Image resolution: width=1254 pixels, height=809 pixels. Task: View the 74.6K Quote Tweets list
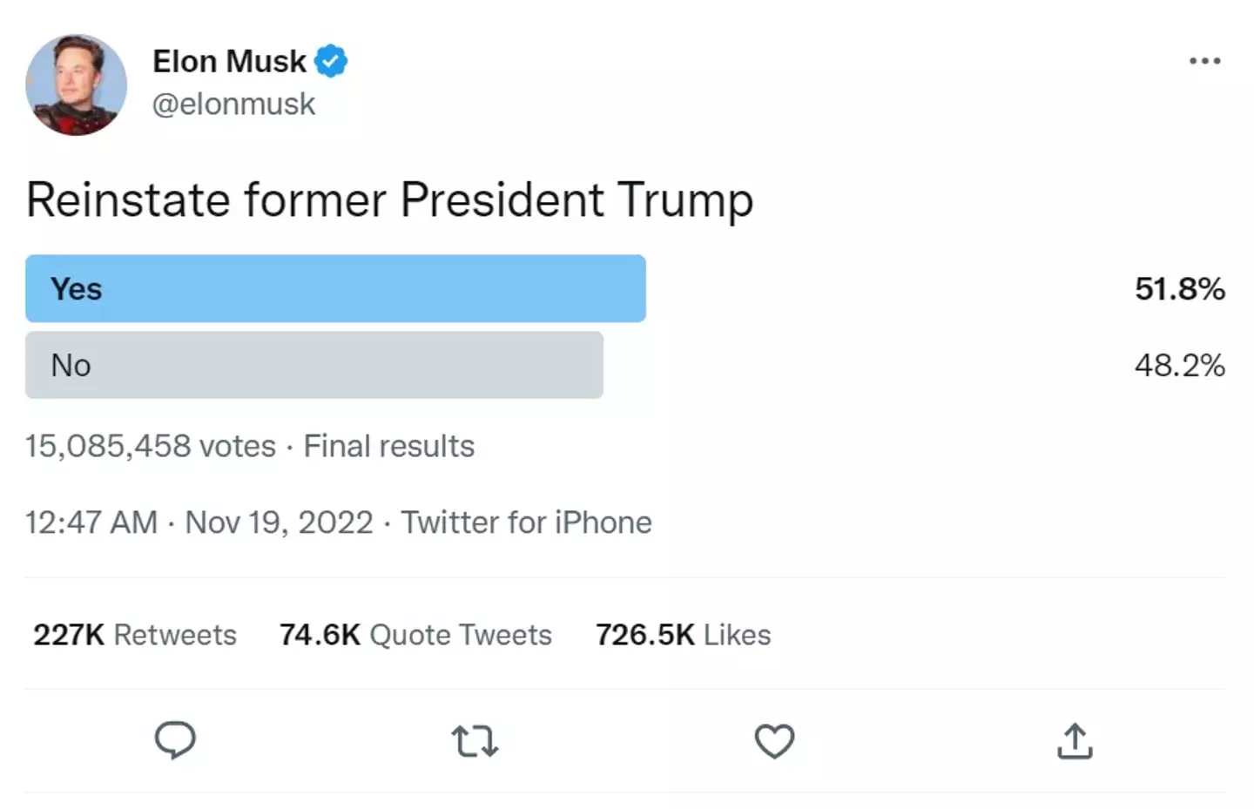point(415,635)
